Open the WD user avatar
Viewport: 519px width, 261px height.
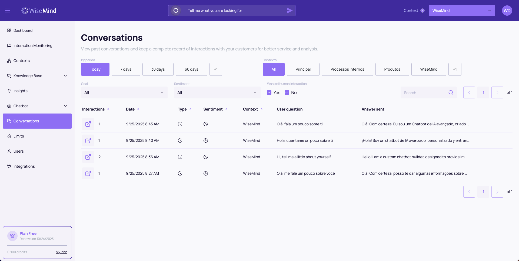tap(507, 11)
